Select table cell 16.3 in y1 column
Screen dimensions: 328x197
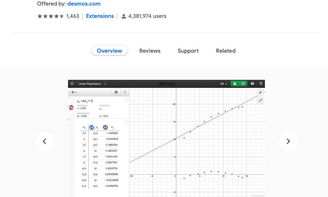(x=95, y=157)
